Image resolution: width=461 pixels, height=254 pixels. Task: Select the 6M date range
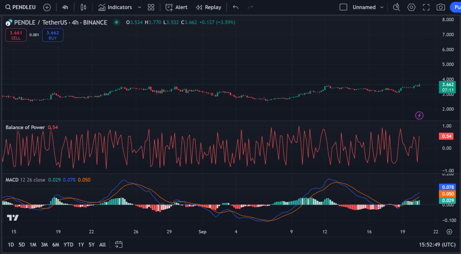[56, 244]
